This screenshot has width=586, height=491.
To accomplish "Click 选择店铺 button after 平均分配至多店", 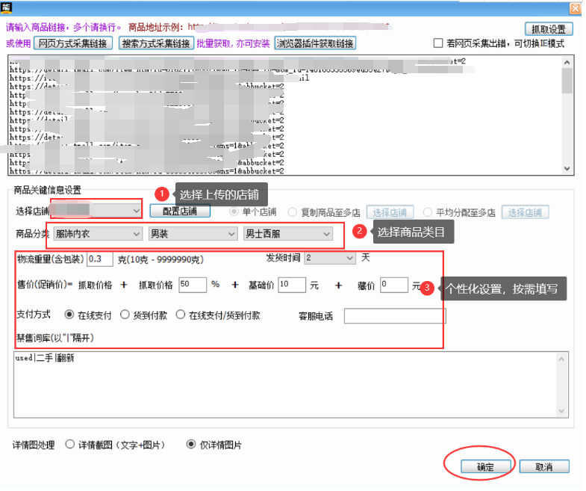I will pyautogui.click(x=525, y=212).
